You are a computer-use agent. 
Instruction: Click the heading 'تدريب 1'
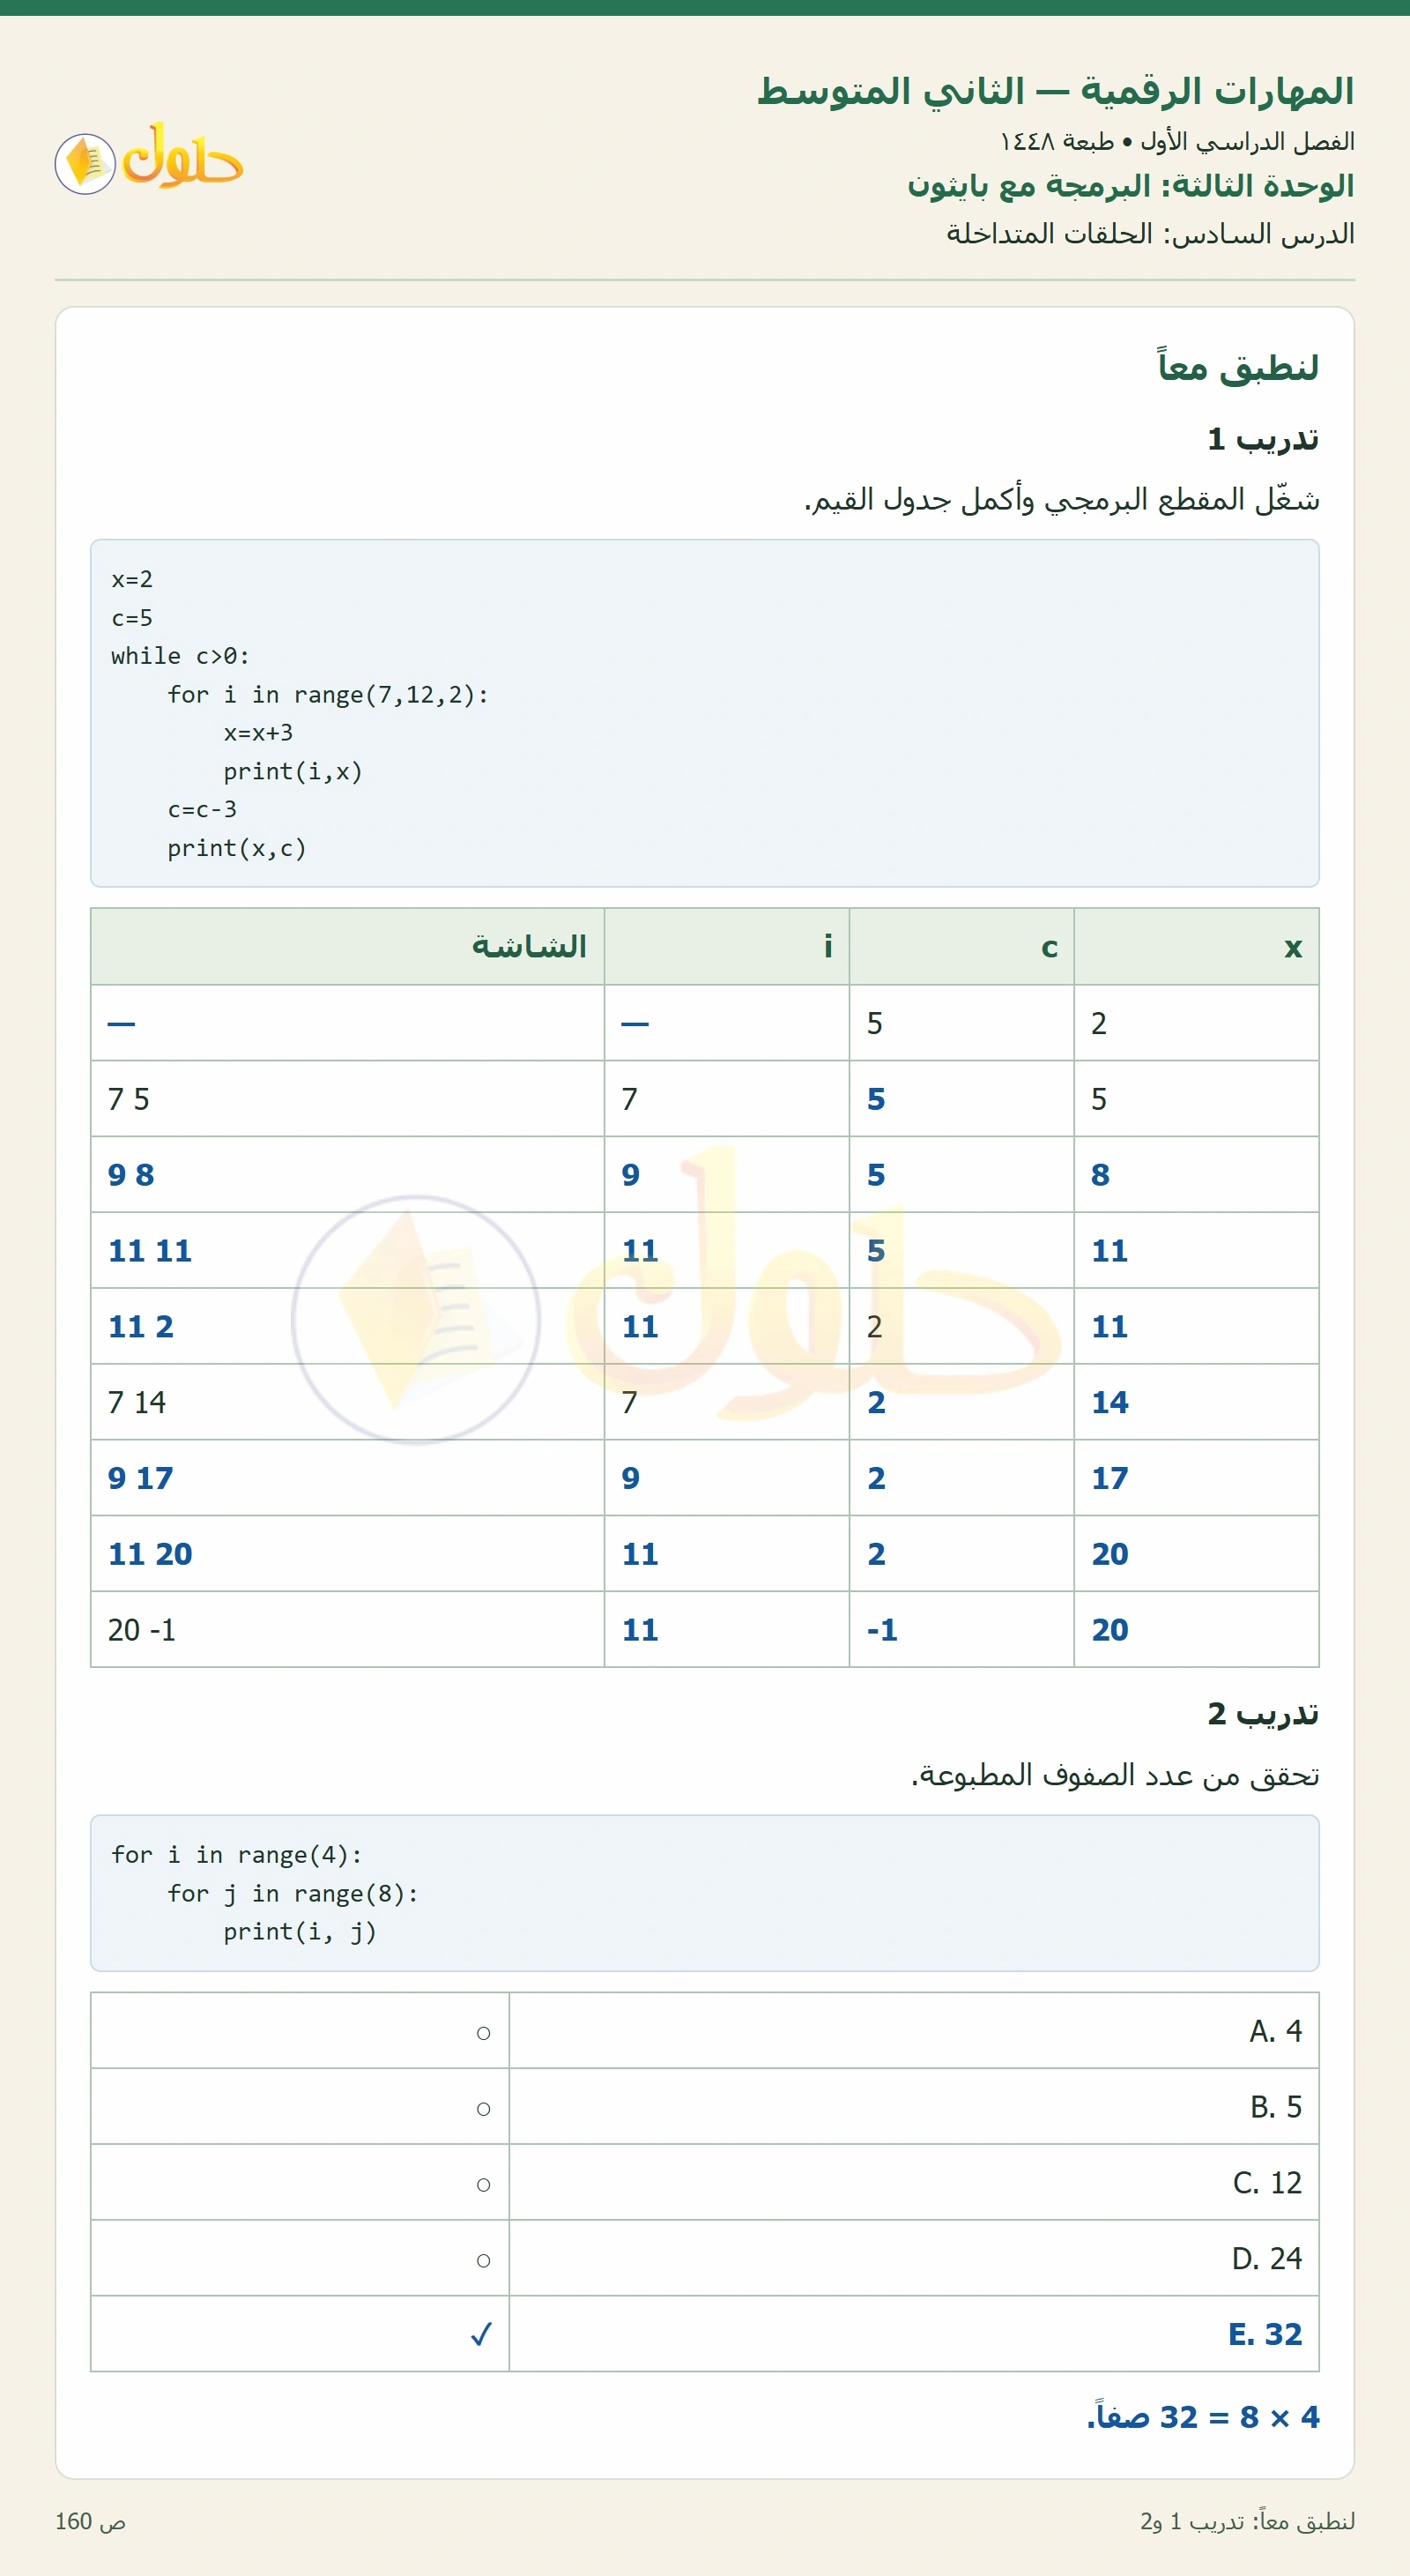coord(1263,439)
